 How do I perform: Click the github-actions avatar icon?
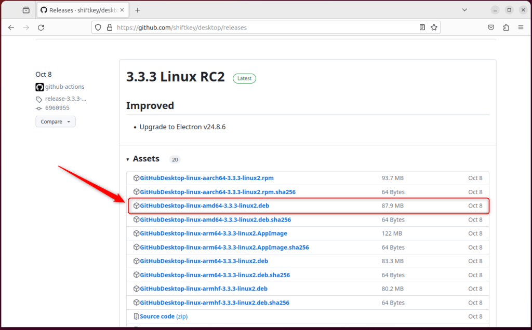click(x=39, y=87)
